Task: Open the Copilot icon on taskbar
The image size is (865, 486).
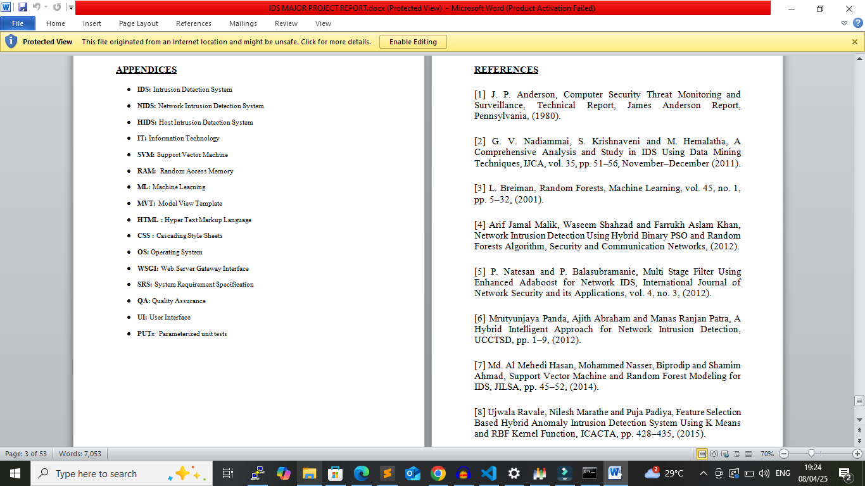Action: click(x=283, y=473)
